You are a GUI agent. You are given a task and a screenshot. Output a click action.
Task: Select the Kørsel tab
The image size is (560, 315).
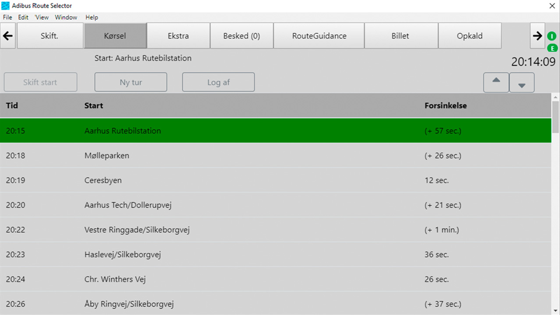click(x=115, y=36)
